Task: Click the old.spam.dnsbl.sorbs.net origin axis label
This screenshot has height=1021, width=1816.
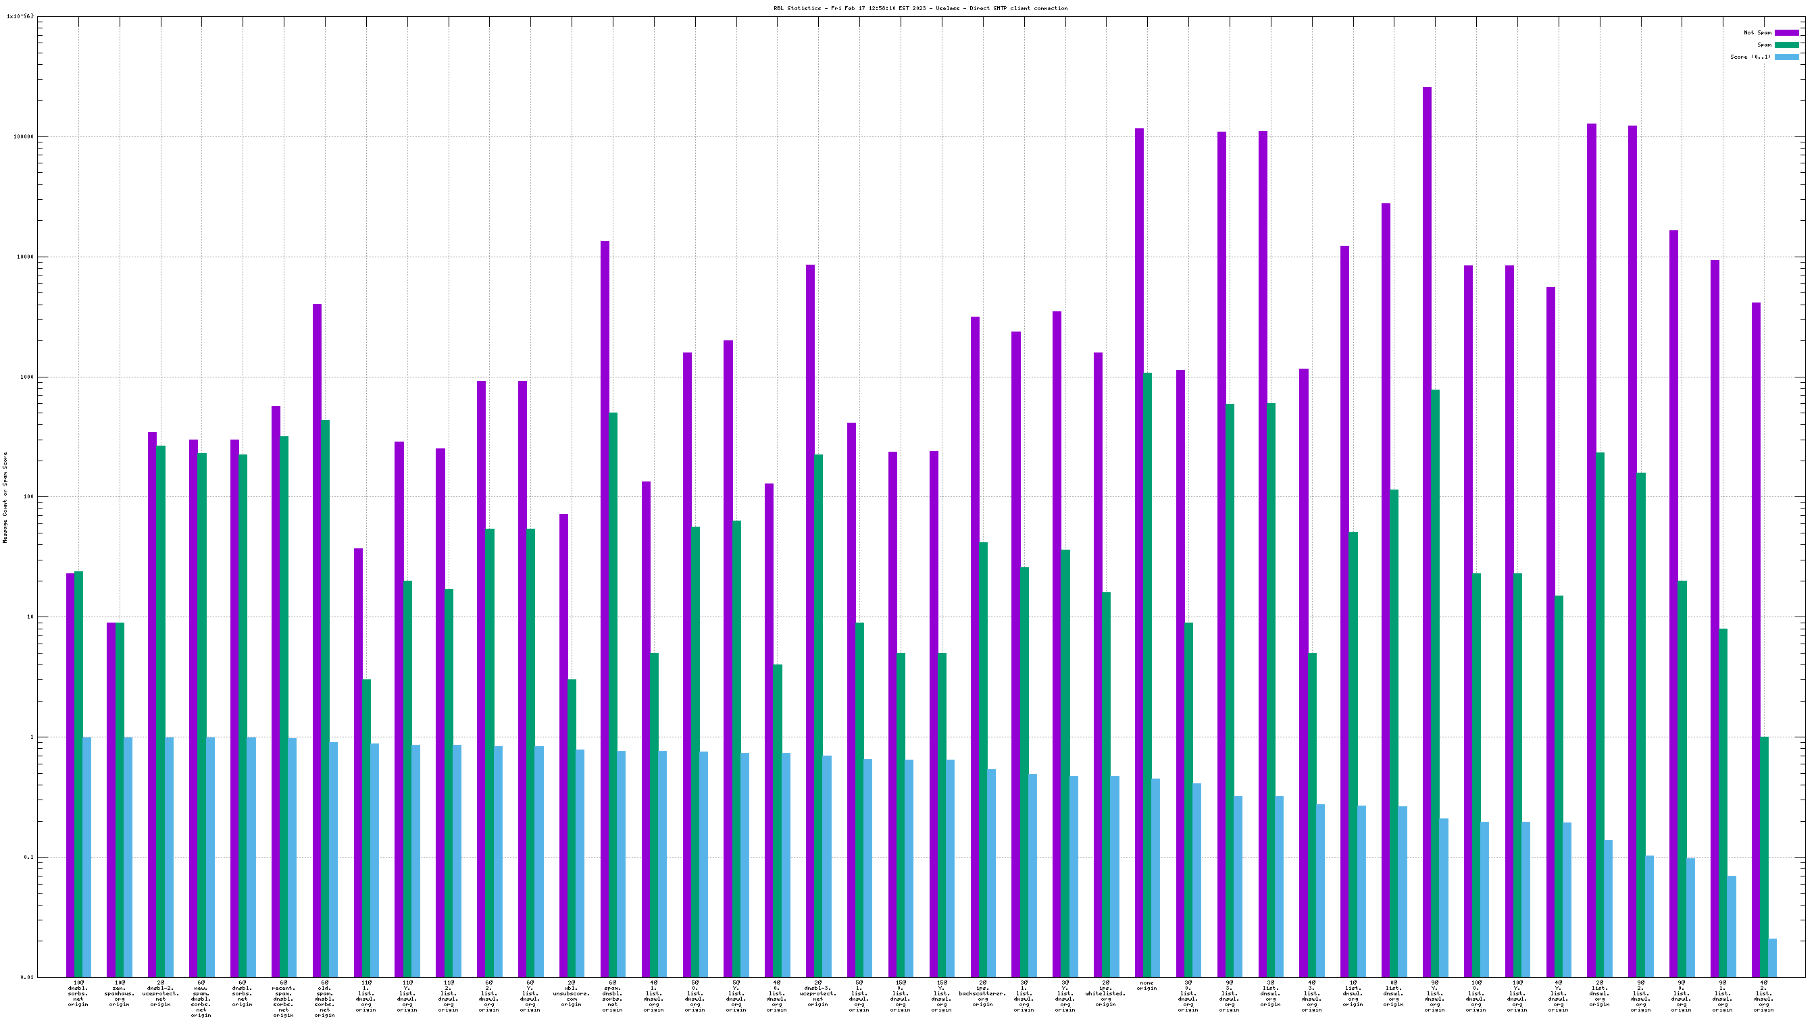Action: (x=324, y=999)
